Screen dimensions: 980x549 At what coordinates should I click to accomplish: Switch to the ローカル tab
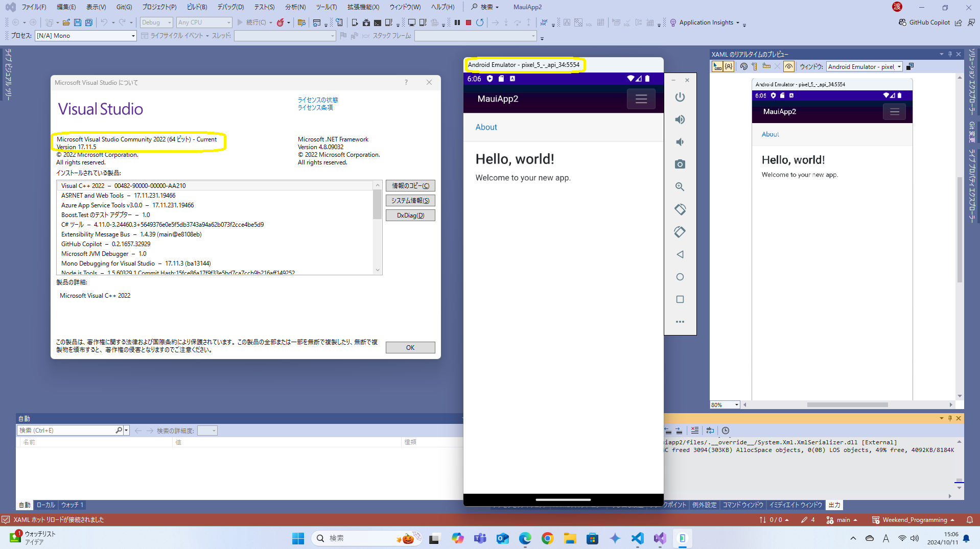pyautogui.click(x=45, y=505)
